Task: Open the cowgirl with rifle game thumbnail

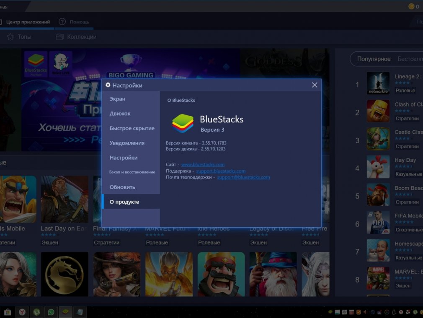Action: coord(117,274)
